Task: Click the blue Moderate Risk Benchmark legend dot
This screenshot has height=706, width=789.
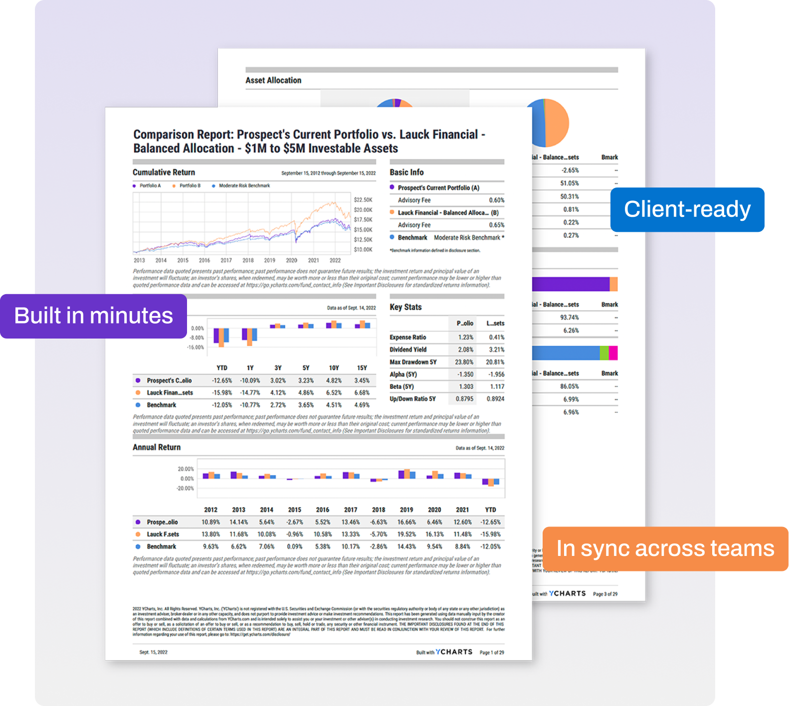Action: (213, 186)
